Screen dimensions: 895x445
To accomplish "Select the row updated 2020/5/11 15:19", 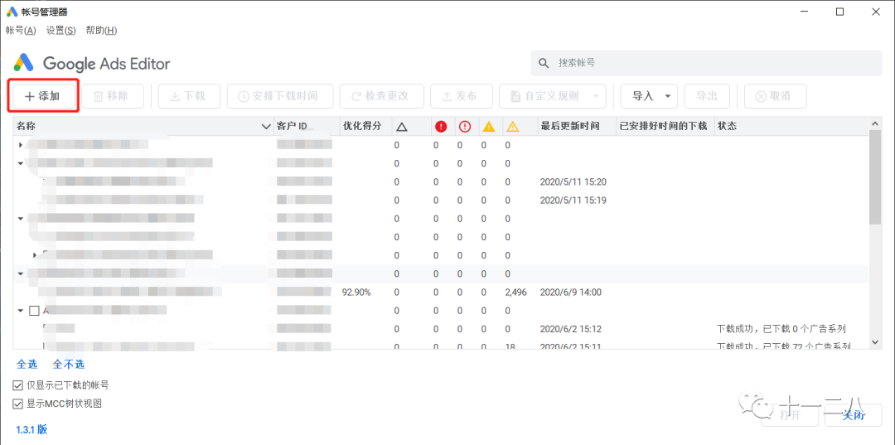I will click(x=440, y=201).
